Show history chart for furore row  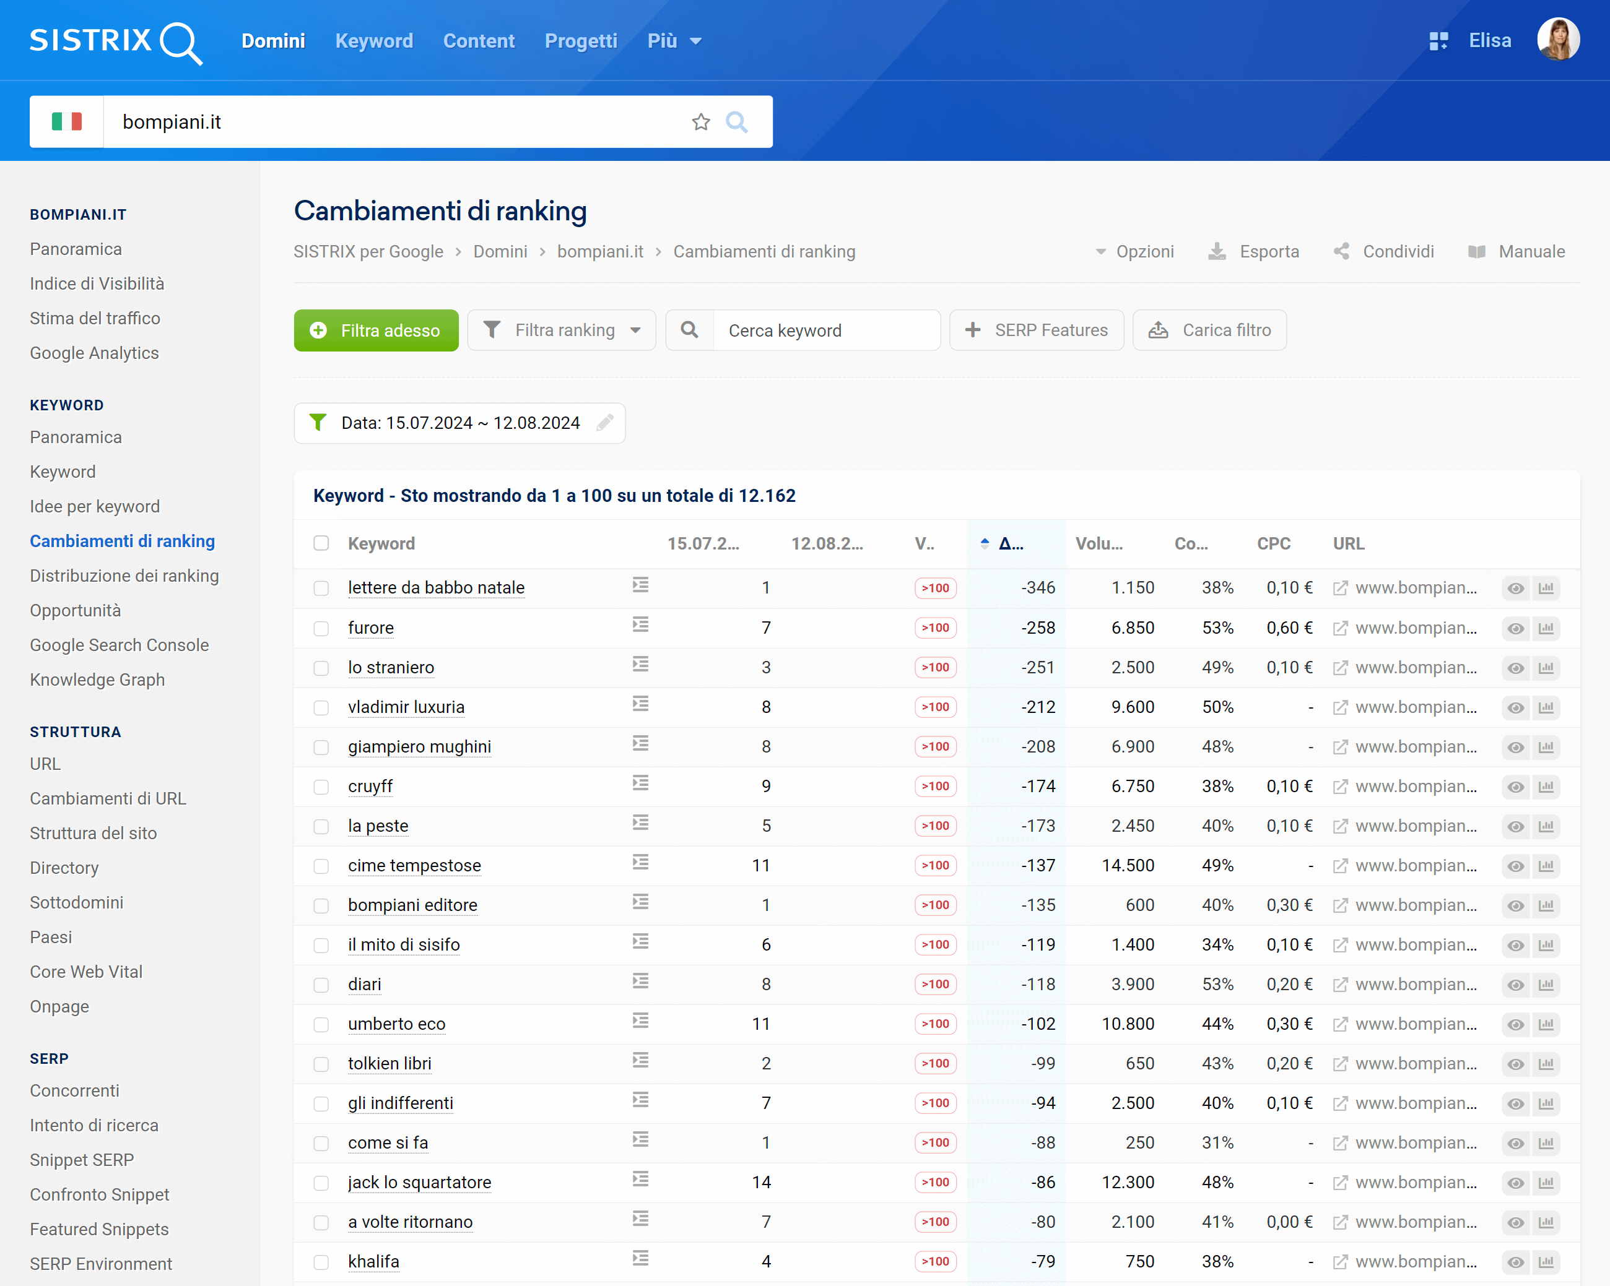(1546, 628)
